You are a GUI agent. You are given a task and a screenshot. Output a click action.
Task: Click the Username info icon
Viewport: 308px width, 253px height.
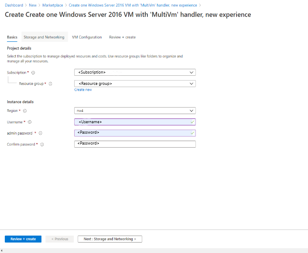tap(30, 122)
